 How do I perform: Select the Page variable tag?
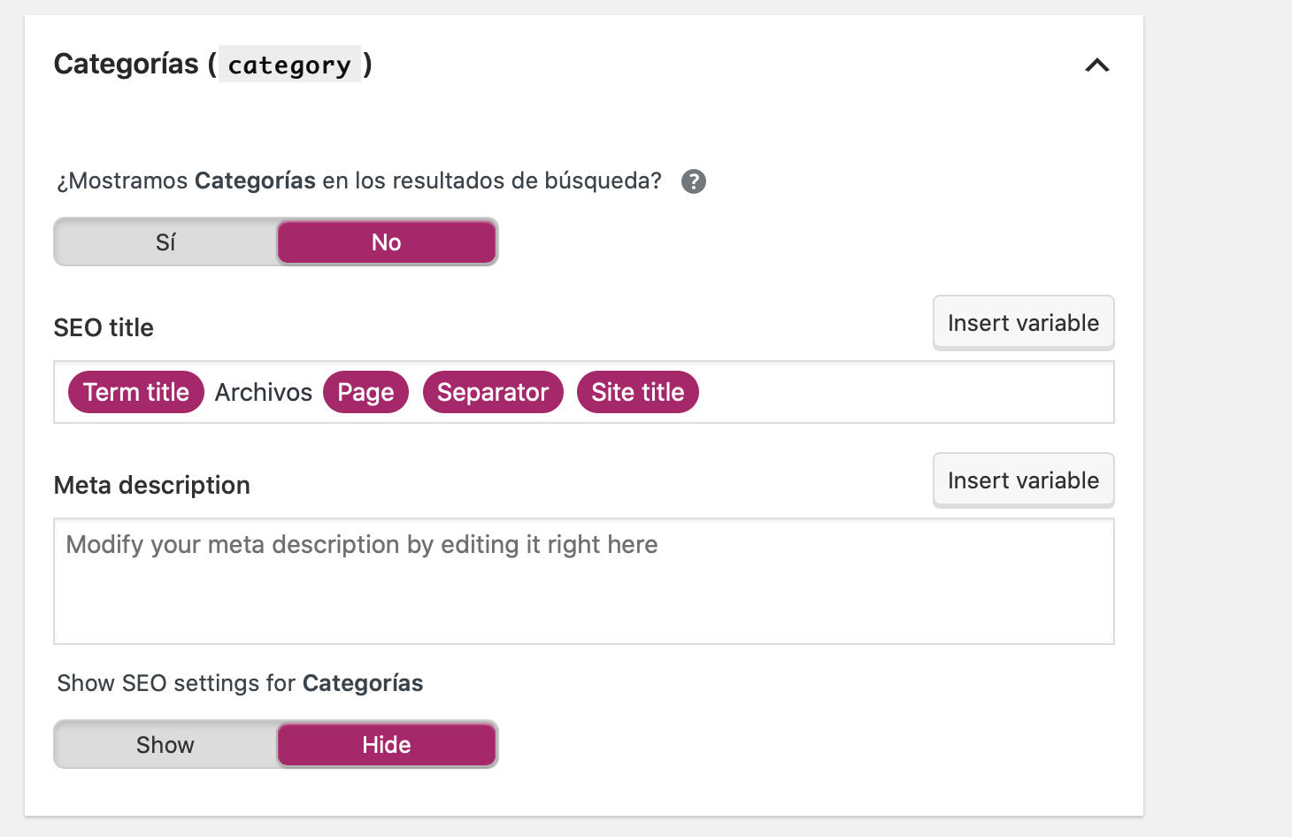pyautogui.click(x=365, y=392)
